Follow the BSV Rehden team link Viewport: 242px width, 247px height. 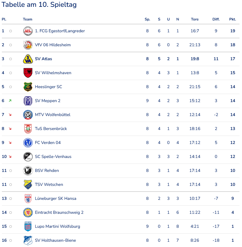[x=47, y=171]
